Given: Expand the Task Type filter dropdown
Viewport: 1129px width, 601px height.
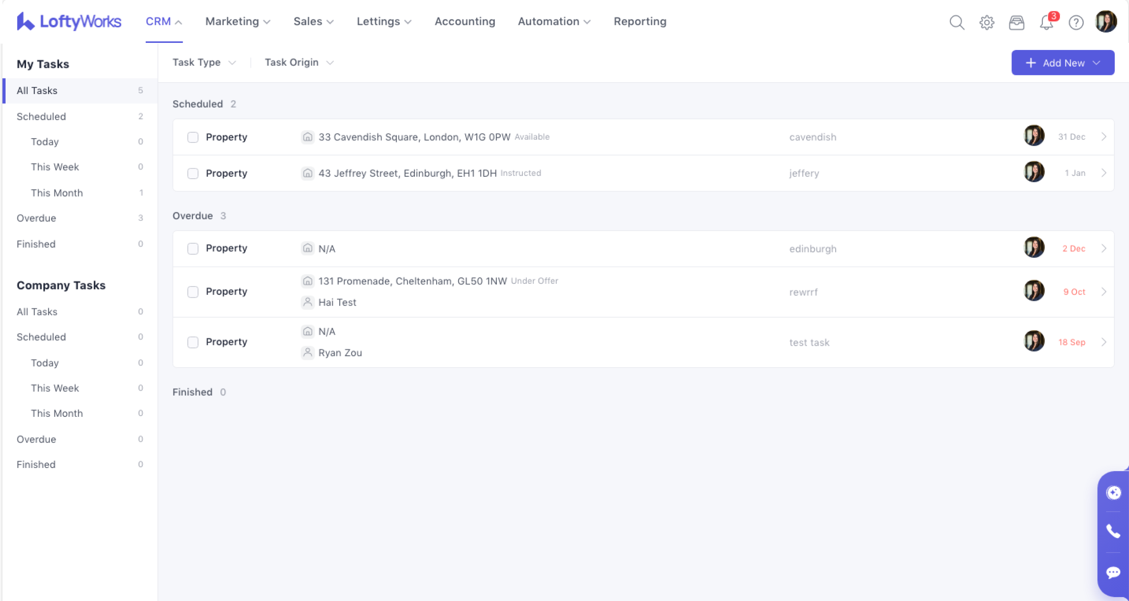Looking at the screenshot, I should click(204, 63).
